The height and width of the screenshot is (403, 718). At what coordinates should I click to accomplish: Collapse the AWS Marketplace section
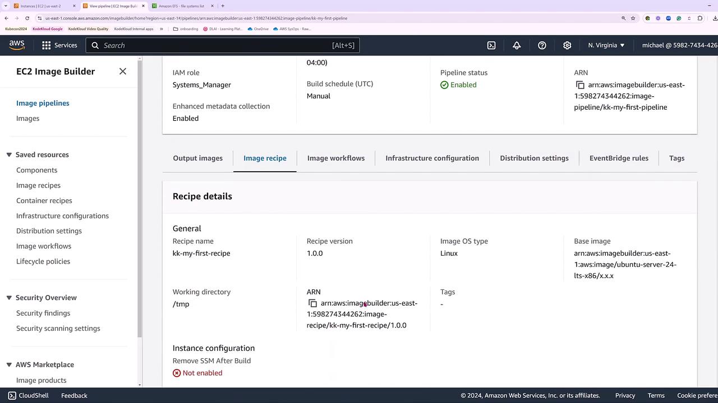(9, 365)
